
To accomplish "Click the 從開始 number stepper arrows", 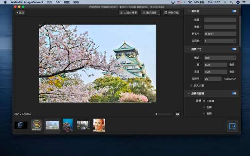I will 234,41.
